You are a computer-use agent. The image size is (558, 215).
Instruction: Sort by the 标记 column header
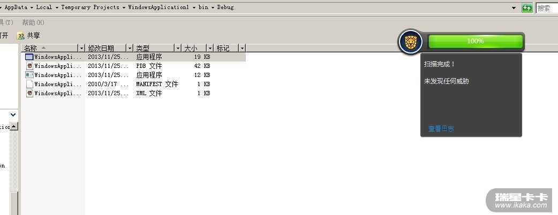[x=227, y=48]
